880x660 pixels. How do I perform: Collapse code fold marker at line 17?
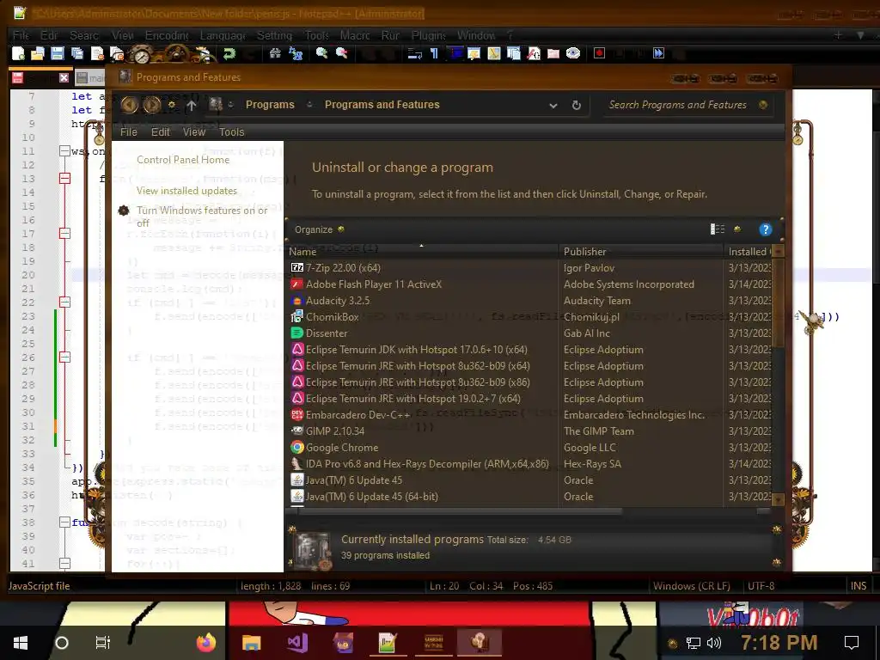(65, 234)
